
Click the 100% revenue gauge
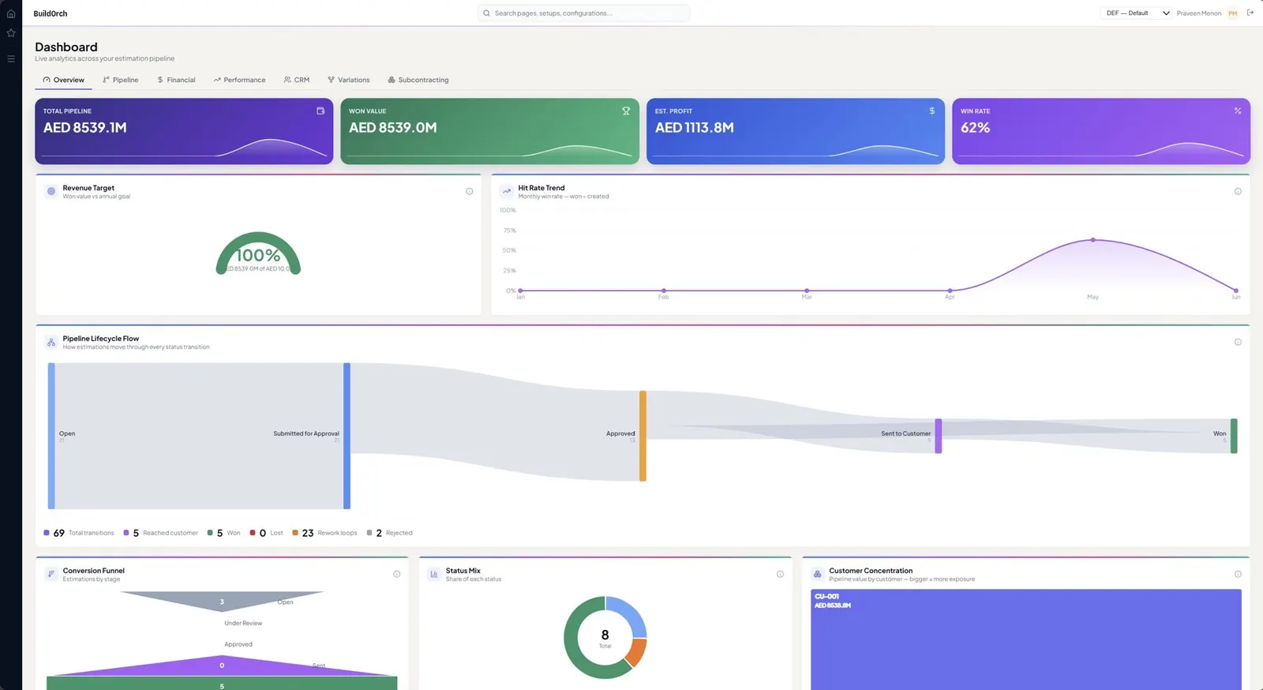pos(258,253)
